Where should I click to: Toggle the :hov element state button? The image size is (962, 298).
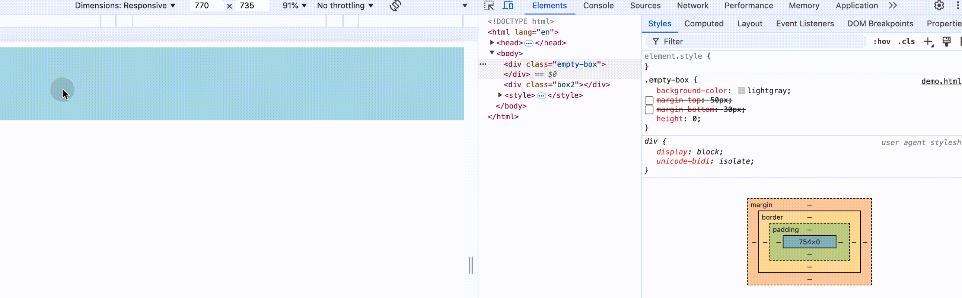882,42
